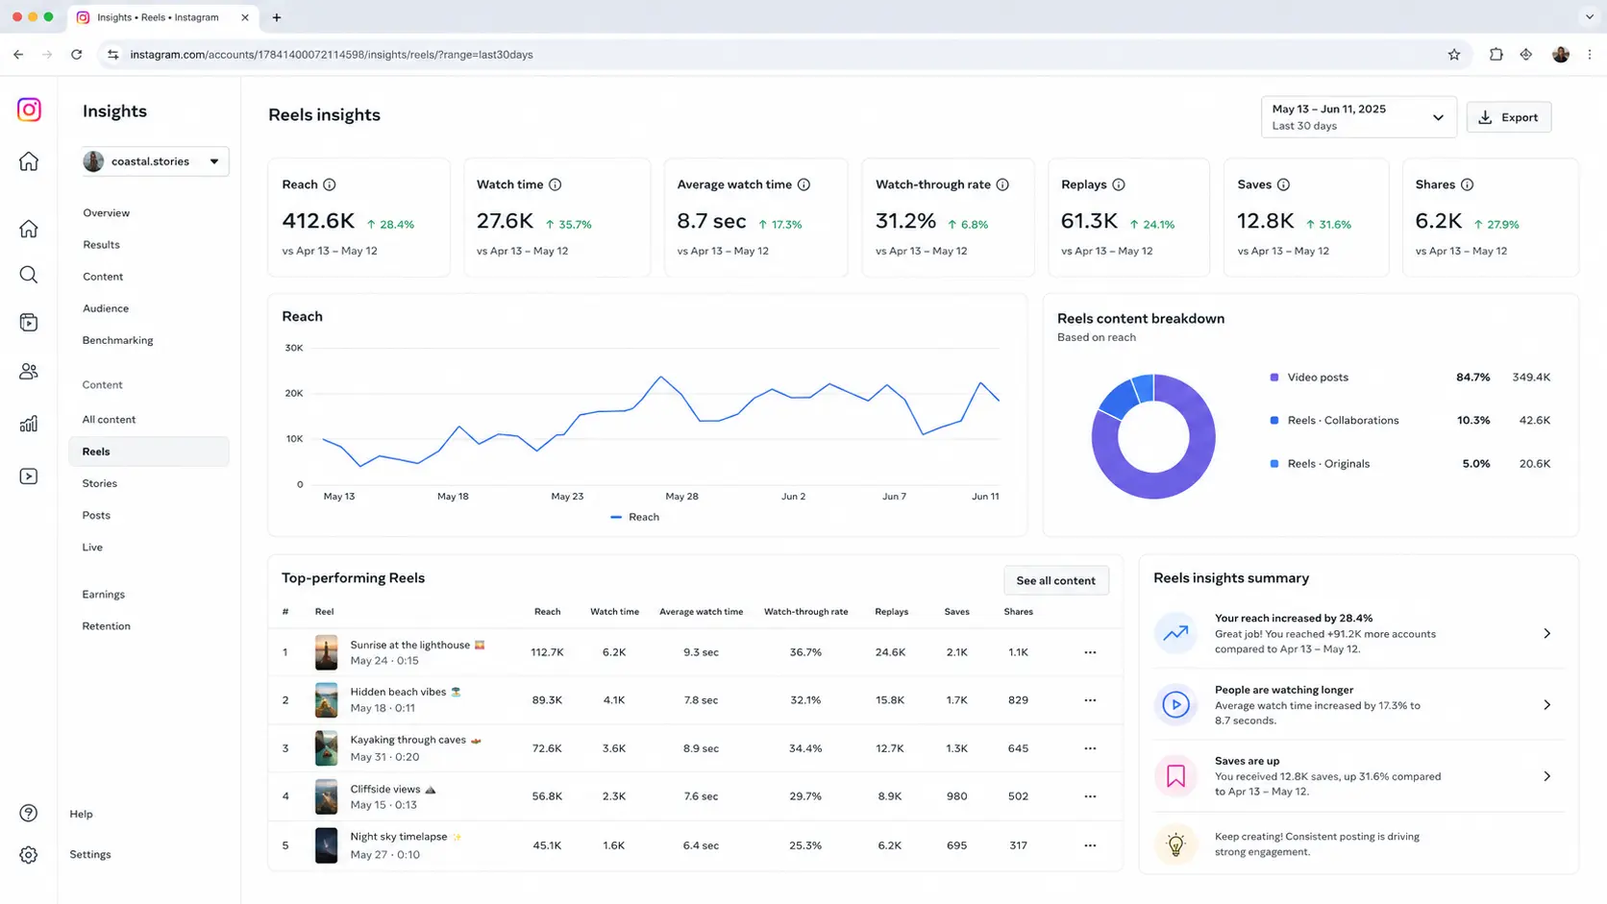Open the May 13 – Jun 11 date range dropdown
The width and height of the screenshot is (1607, 904).
(1359, 117)
